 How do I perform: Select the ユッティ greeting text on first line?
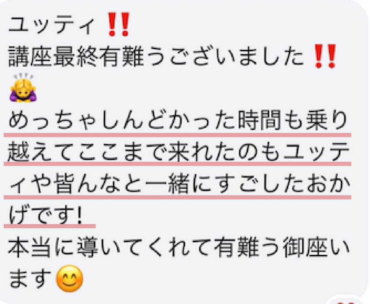(x=51, y=25)
